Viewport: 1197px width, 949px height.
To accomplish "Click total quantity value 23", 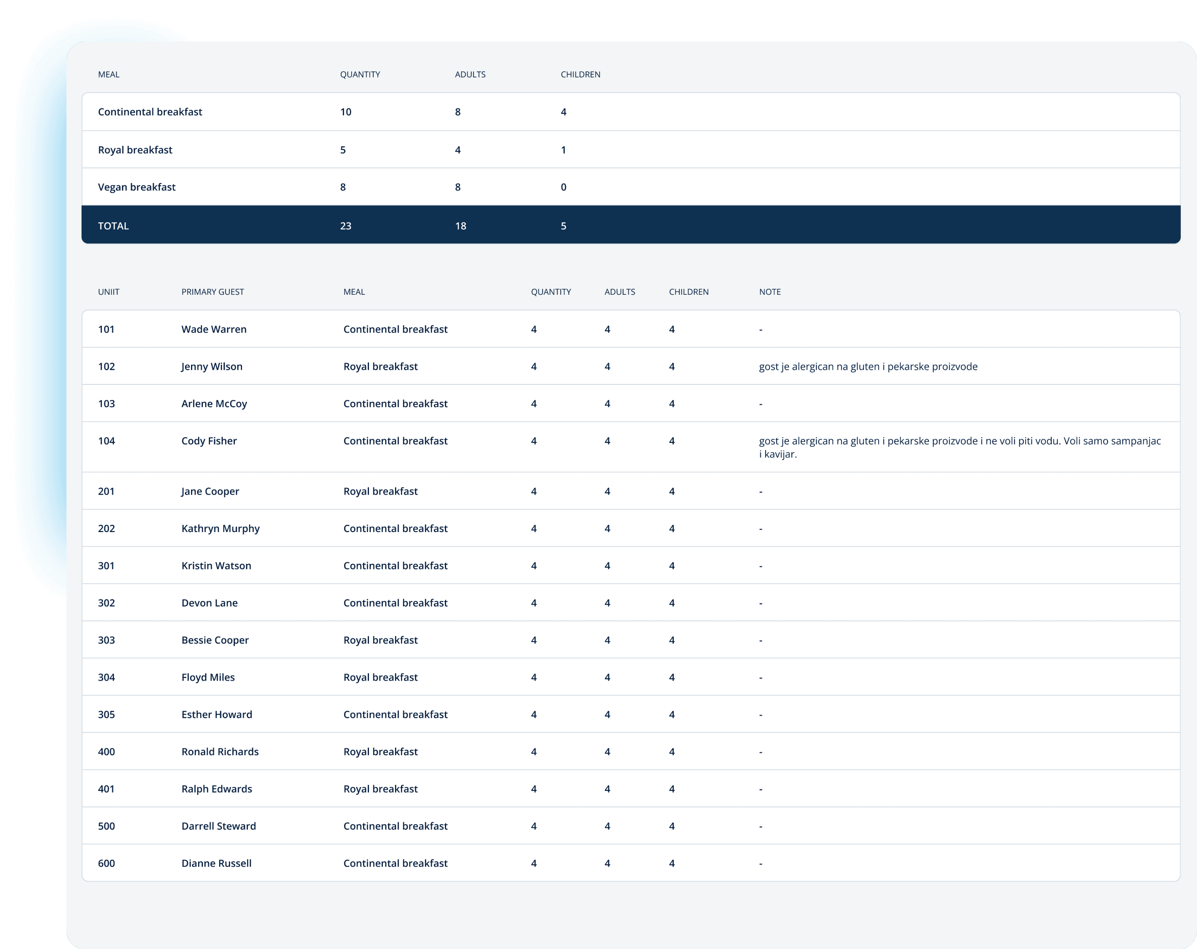I will (x=345, y=226).
